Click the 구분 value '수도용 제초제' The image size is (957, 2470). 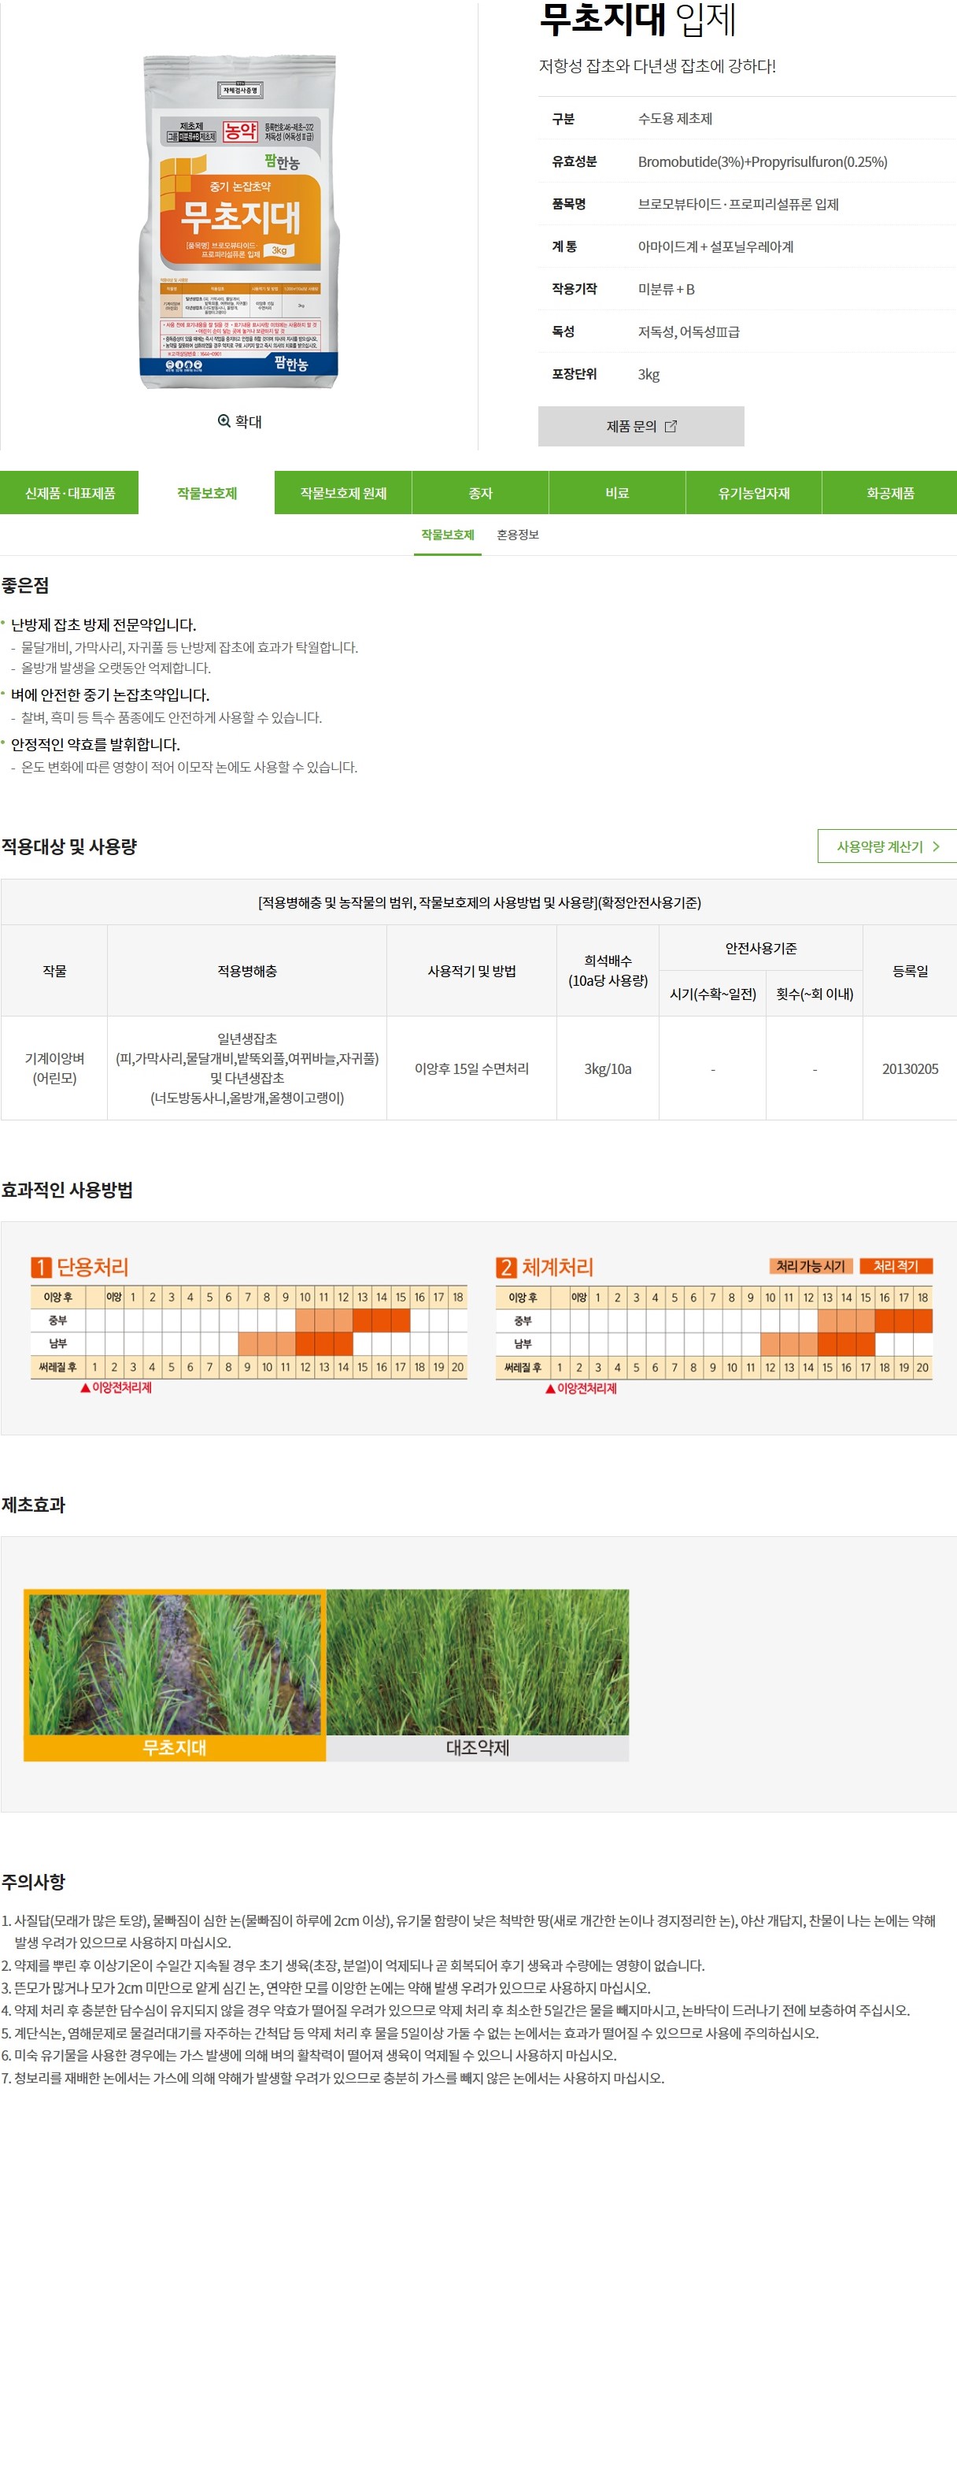(675, 119)
